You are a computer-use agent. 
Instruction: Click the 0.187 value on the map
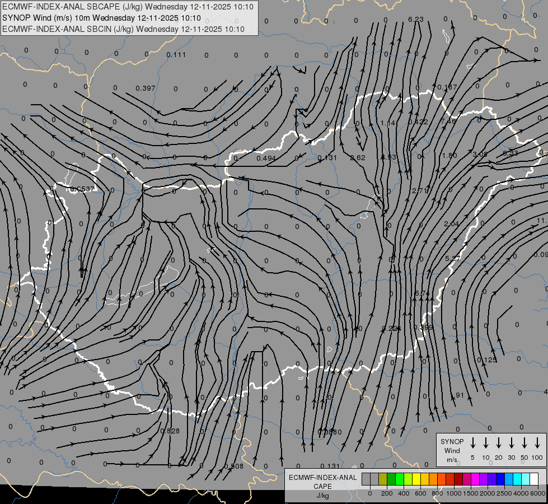447,87
